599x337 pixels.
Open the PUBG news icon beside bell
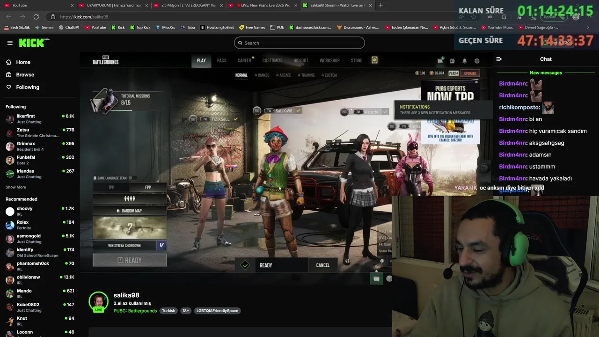point(452,61)
